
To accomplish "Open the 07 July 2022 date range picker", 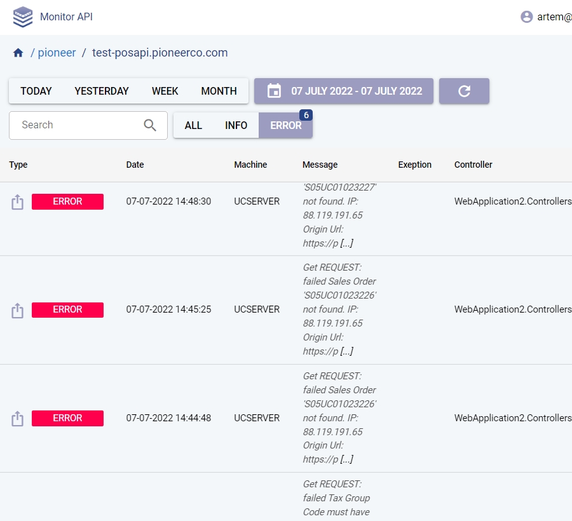I will point(344,91).
